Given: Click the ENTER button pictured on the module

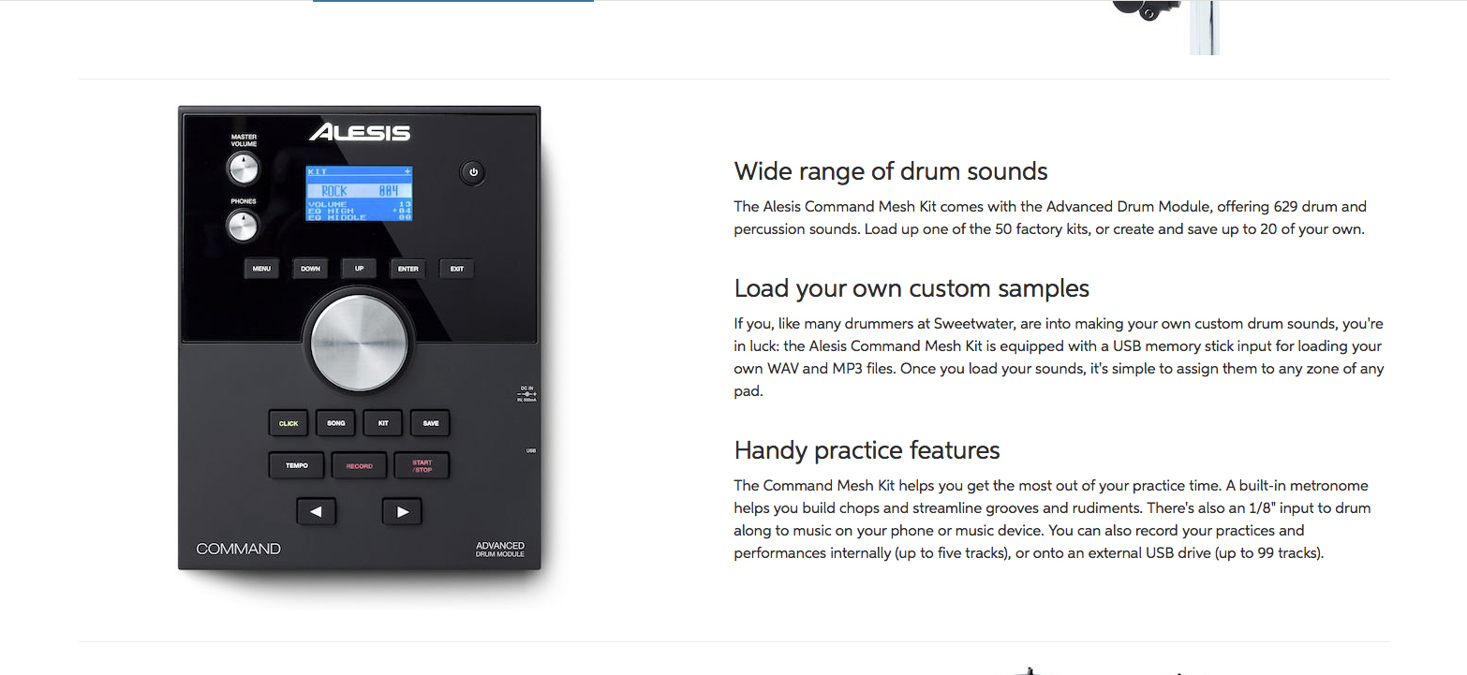Looking at the screenshot, I should coord(407,269).
